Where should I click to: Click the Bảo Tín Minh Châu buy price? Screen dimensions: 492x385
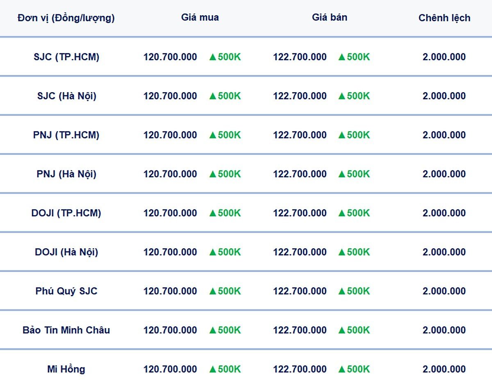coord(170,330)
